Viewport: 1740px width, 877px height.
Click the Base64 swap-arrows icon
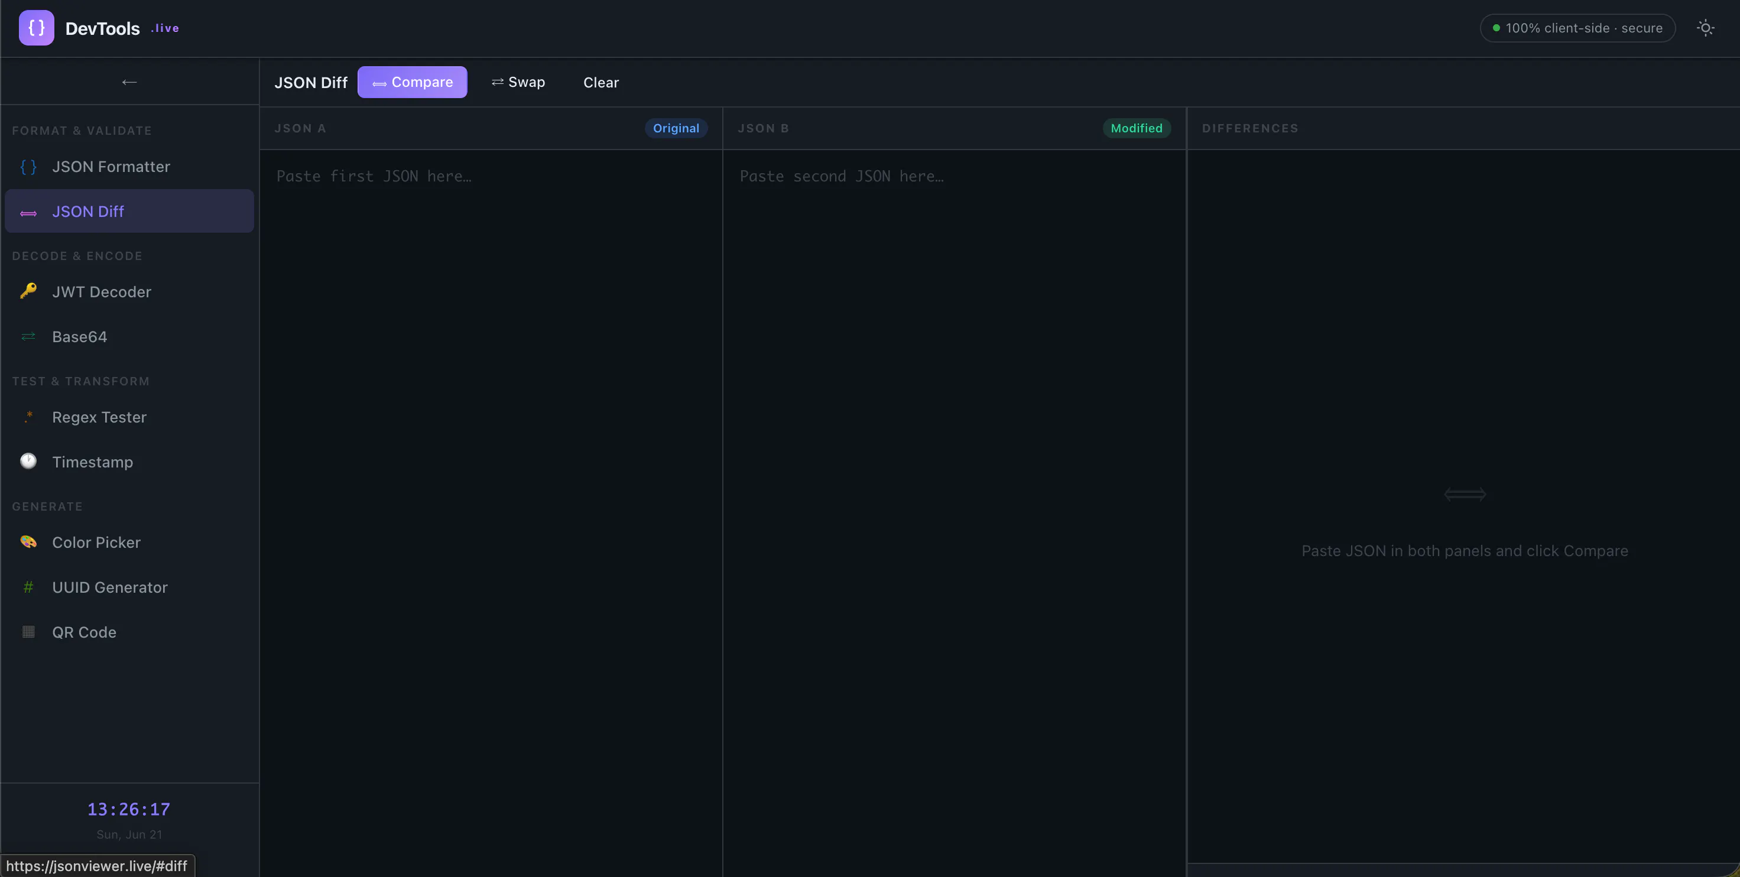point(28,336)
